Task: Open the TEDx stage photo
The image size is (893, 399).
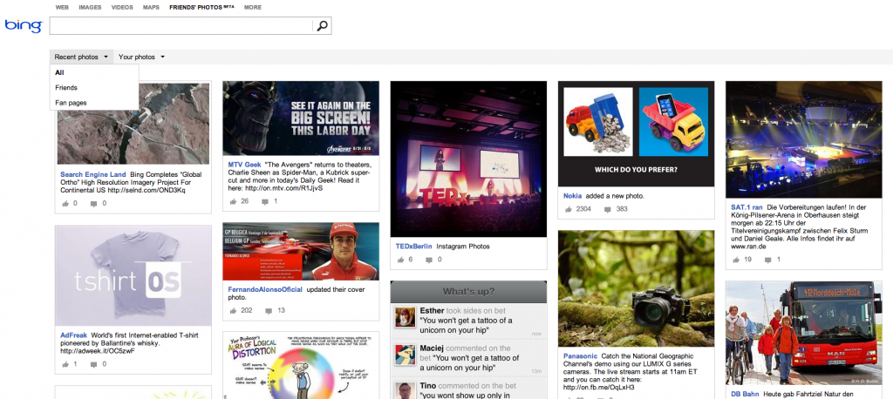Action: click(x=468, y=159)
